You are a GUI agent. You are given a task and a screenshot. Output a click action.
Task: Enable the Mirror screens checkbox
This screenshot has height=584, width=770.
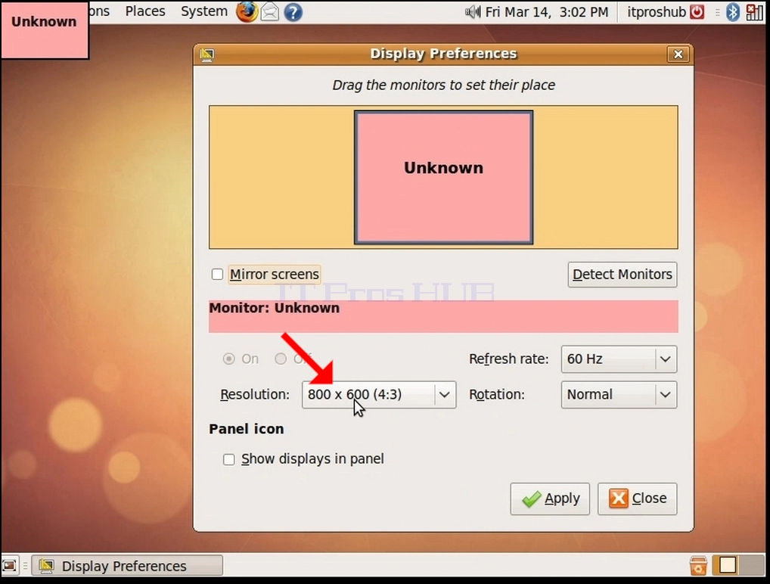[x=217, y=274]
